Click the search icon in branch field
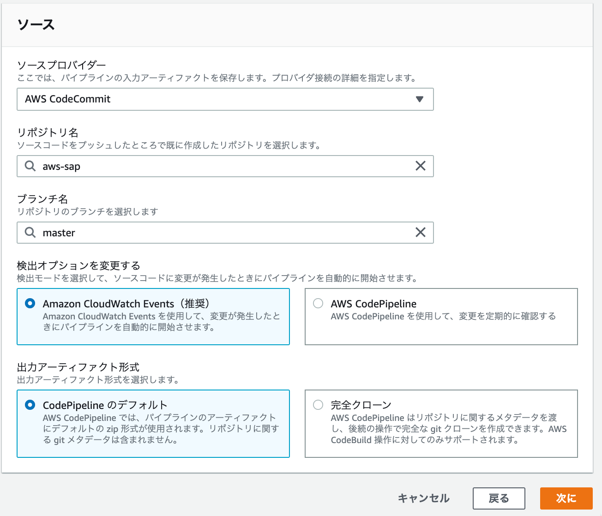Viewport: 602px width, 516px height. click(30, 233)
